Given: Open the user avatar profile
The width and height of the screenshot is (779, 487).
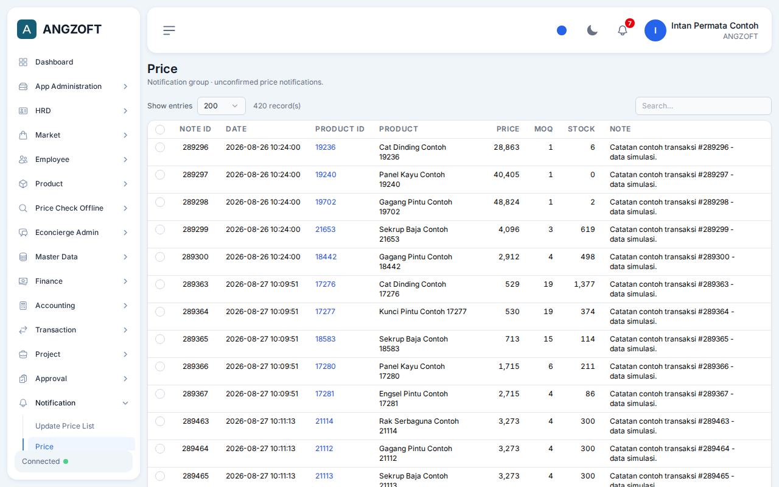Looking at the screenshot, I should [655, 30].
